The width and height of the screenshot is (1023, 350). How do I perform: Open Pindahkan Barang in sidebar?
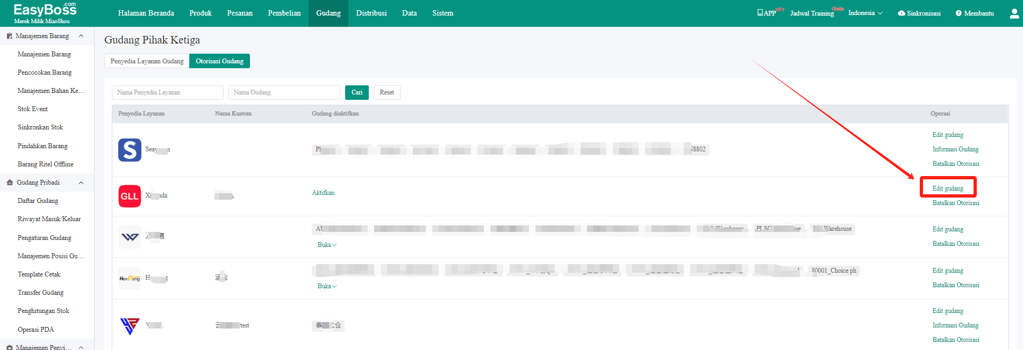[x=42, y=146]
